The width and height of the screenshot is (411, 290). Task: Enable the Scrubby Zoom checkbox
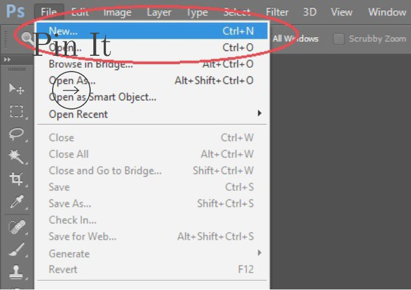(338, 39)
